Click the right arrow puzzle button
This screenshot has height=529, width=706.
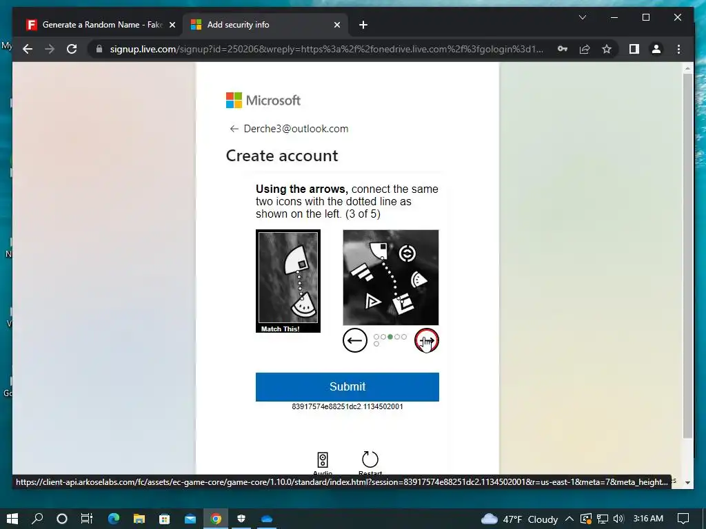click(x=426, y=340)
